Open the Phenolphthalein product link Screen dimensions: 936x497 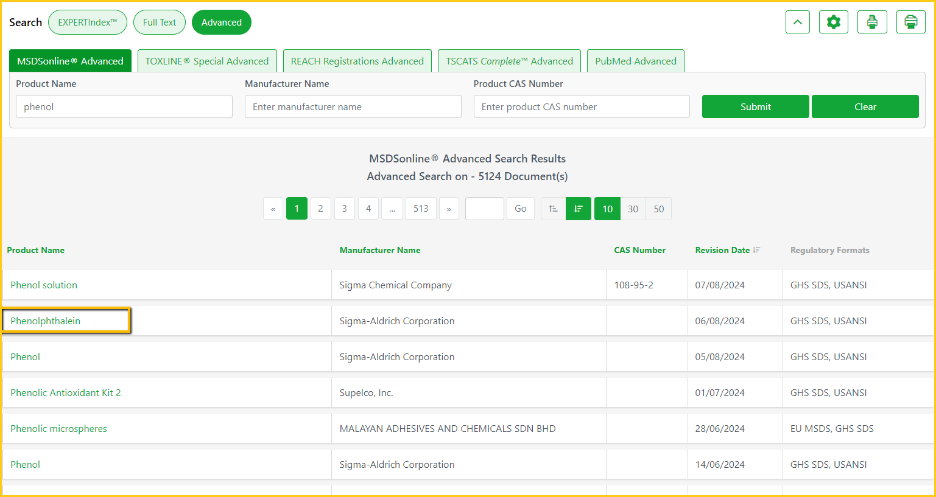point(46,321)
